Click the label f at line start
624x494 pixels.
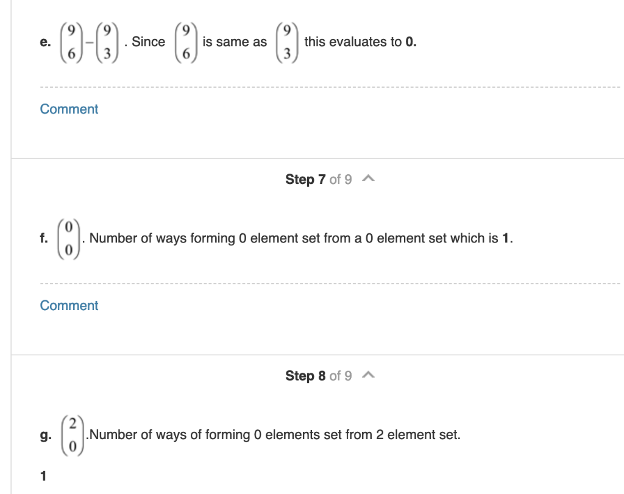click(43, 238)
